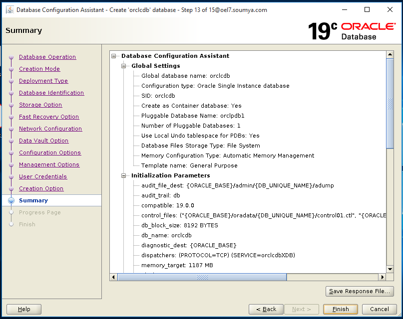The image size is (403, 319).
Task: Minimize the DBCA window
Action: (345, 10)
